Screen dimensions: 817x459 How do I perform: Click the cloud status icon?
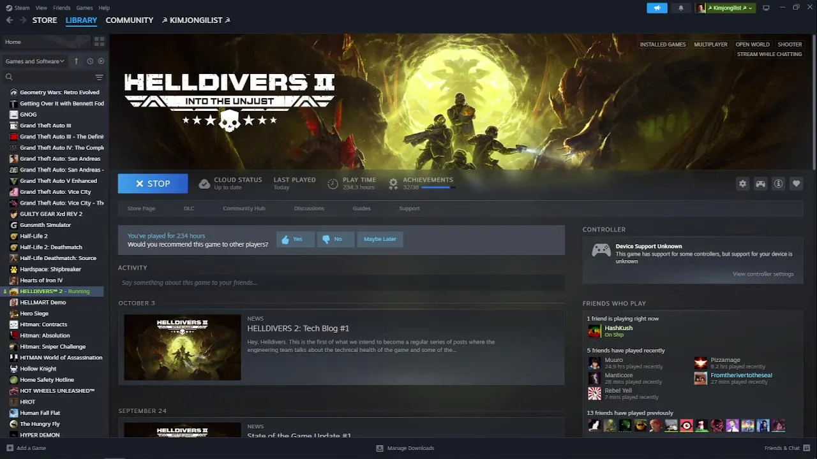coord(204,184)
